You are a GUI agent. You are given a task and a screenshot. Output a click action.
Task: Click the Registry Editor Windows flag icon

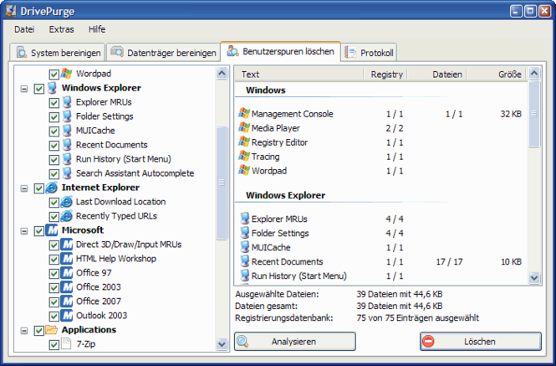[x=244, y=142]
